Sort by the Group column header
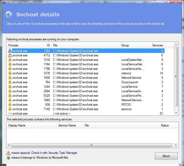 click(x=133, y=45)
